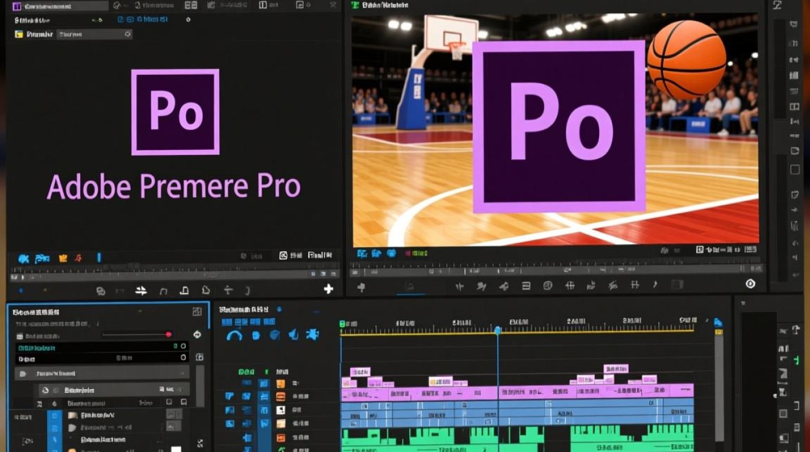Click the red knob on the lower-left panel's slider
This screenshot has width=810, height=452.
(169, 334)
